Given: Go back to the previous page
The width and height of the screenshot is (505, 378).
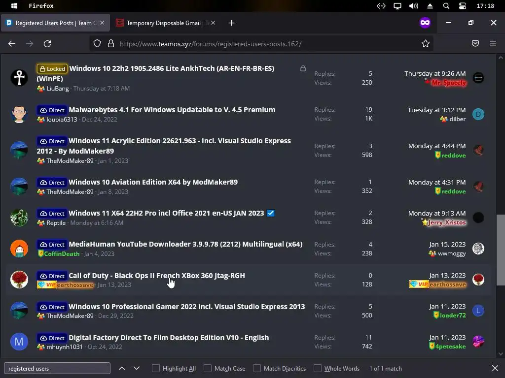Looking at the screenshot, I should coord(12,44).
